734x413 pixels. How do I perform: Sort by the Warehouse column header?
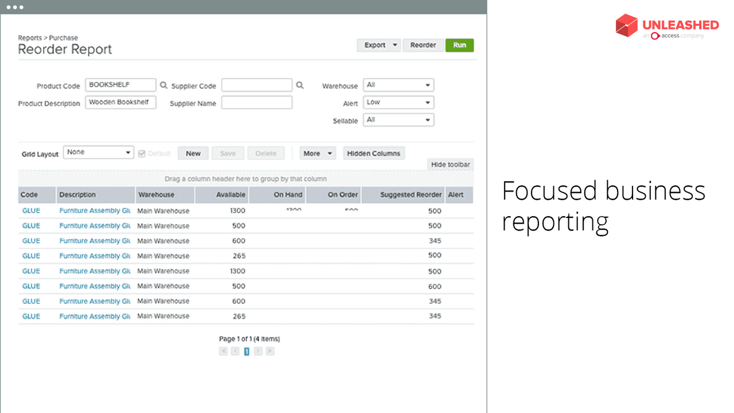[165, 195]
